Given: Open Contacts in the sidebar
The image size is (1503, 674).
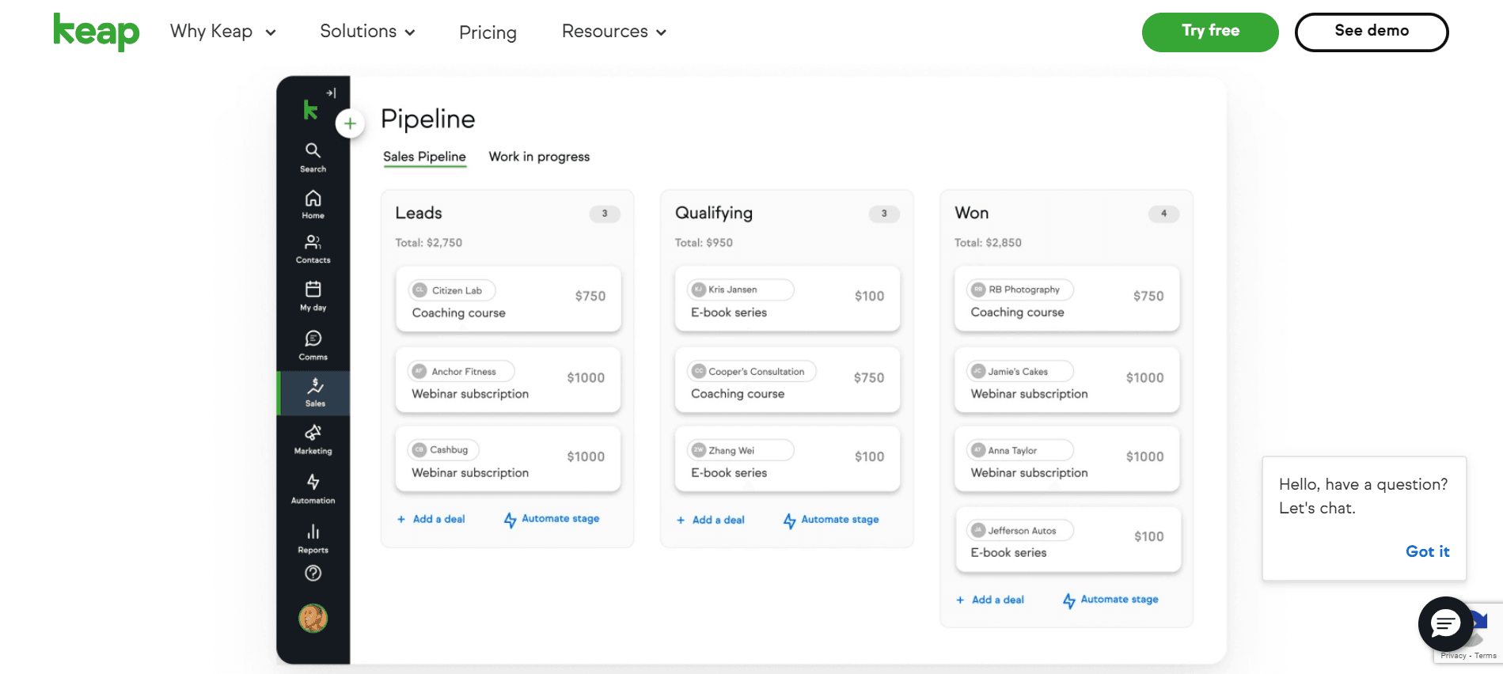Looking at the screenshot, I should tap(313, 248).
